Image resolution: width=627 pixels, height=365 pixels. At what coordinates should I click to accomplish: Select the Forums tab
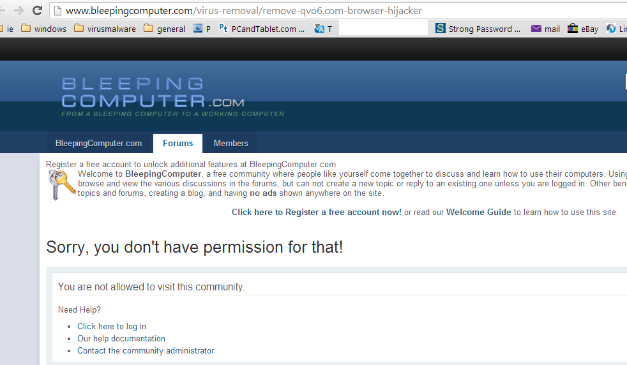coord(178,143)
